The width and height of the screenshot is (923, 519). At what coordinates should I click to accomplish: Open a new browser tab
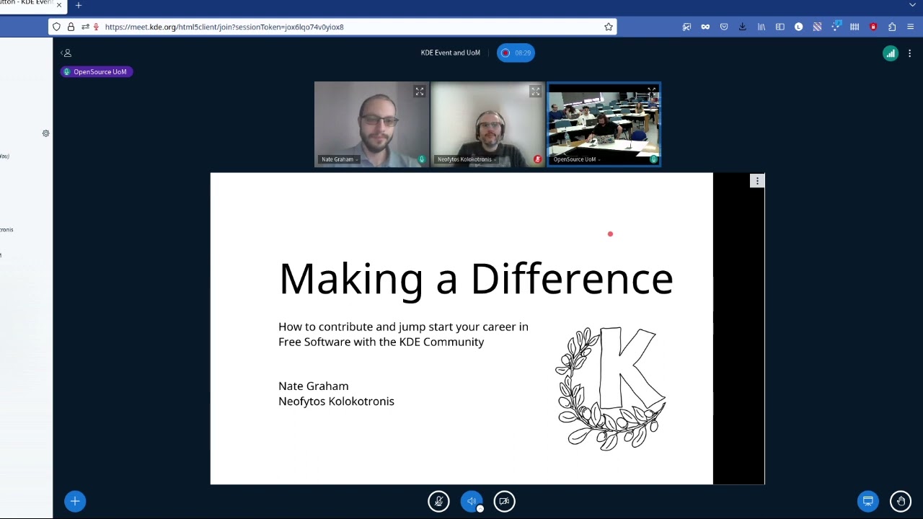pyautogui.click(x=79, y=5)
